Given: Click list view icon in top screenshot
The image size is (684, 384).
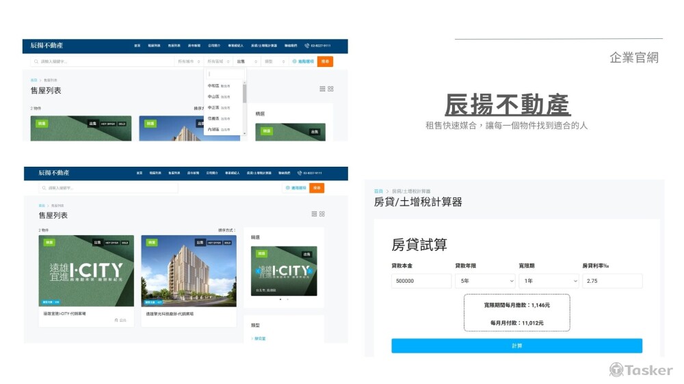Looking at the screenshot, I should 323,89.
